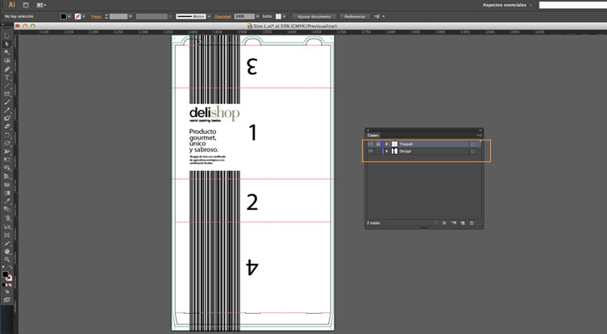The image size is (607, 334).
Task: Select the Type tool
Action: click(x=6, y=77)
